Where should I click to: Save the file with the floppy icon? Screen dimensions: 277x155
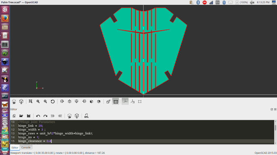pyautogui.click(x=28, y=116)
